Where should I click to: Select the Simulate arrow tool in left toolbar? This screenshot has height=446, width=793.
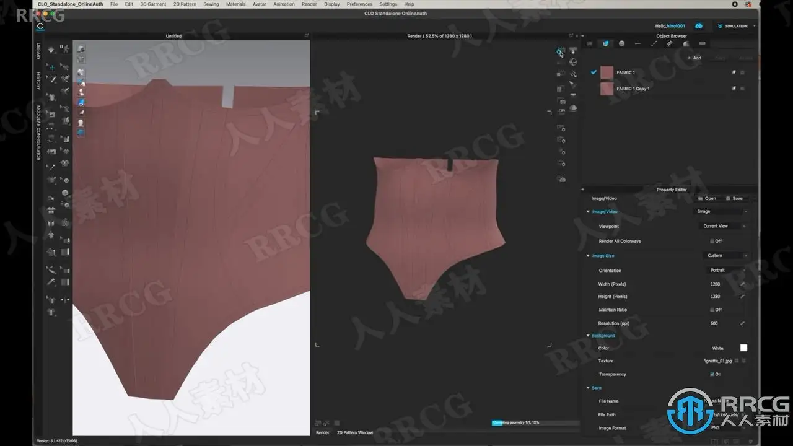(x=51, y=50)
